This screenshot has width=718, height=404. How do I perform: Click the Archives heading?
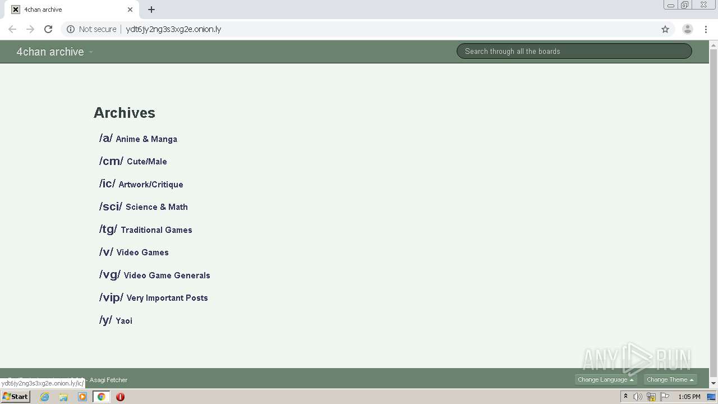125,113
